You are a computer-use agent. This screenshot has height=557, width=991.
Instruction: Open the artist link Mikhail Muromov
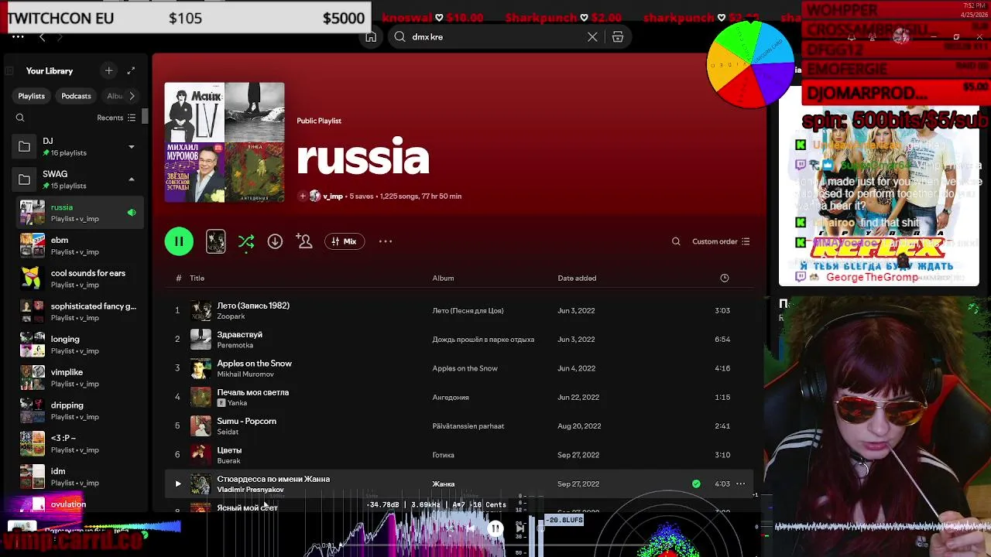click(245, 374)
